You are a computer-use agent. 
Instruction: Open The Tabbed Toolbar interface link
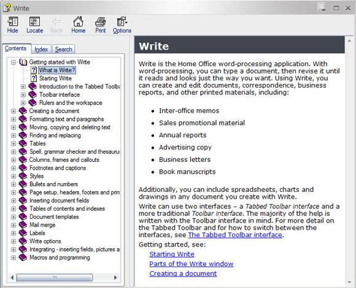coord(235,235)
